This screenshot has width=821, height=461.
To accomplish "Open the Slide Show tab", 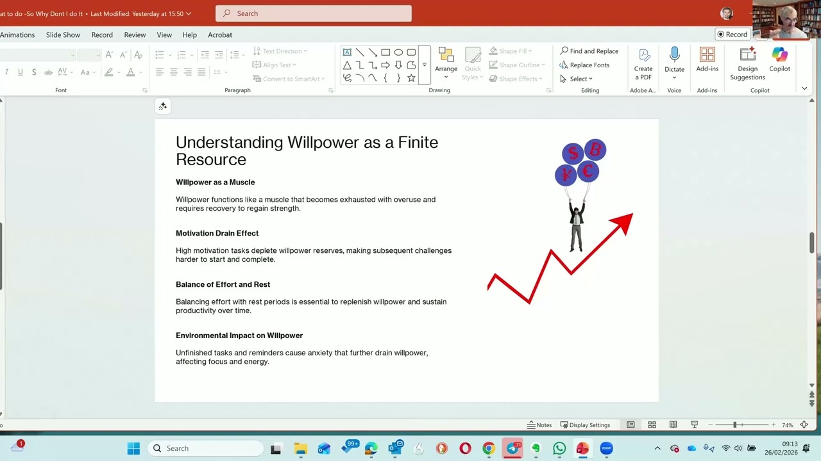I will click(x=63, y=35).
